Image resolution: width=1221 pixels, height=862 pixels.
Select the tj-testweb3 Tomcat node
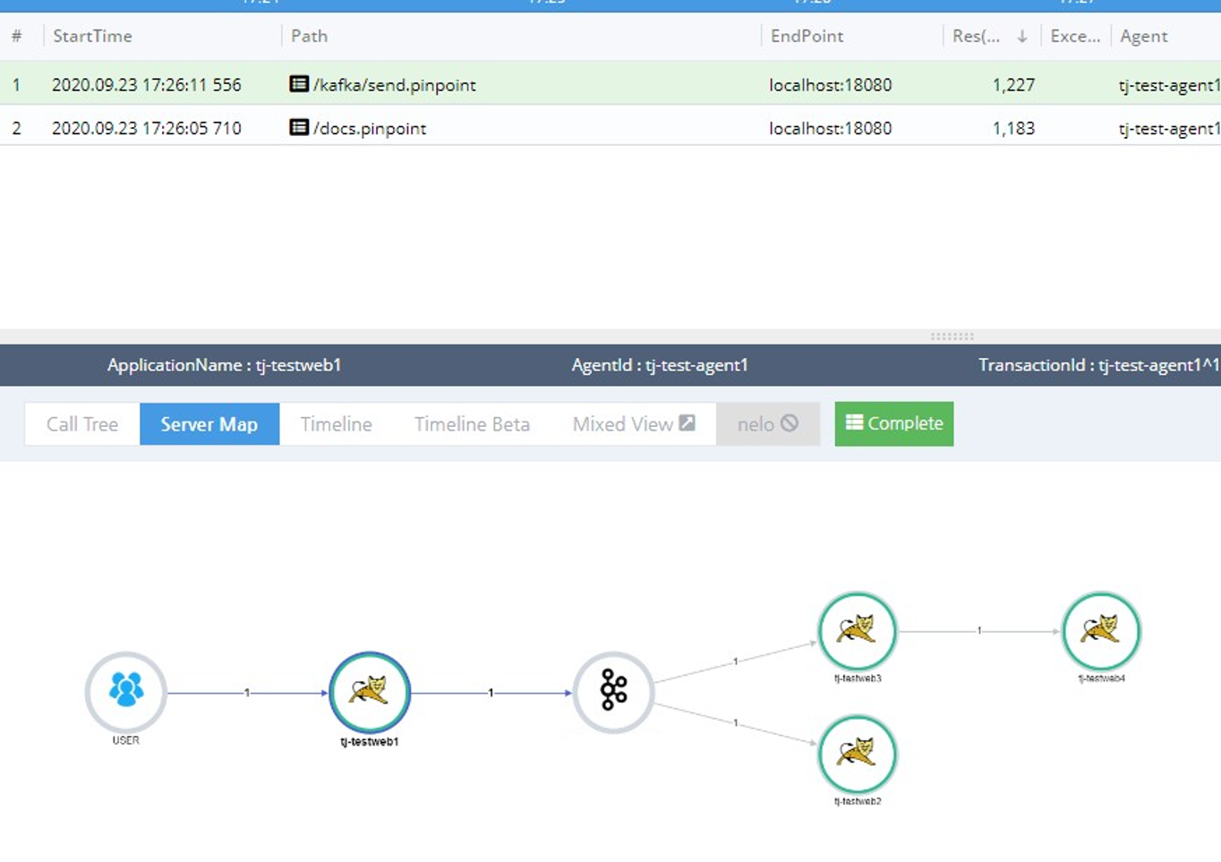[x=858, y=631]
